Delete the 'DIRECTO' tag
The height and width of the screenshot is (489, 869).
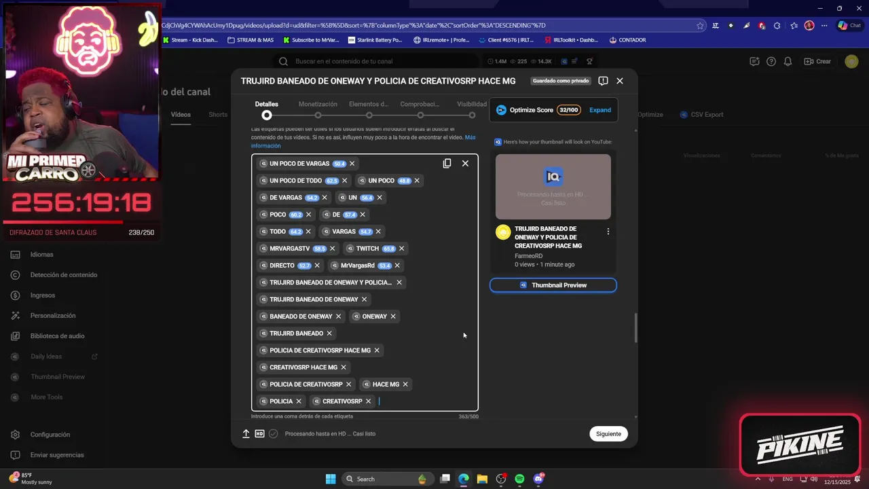pos(316,266)
